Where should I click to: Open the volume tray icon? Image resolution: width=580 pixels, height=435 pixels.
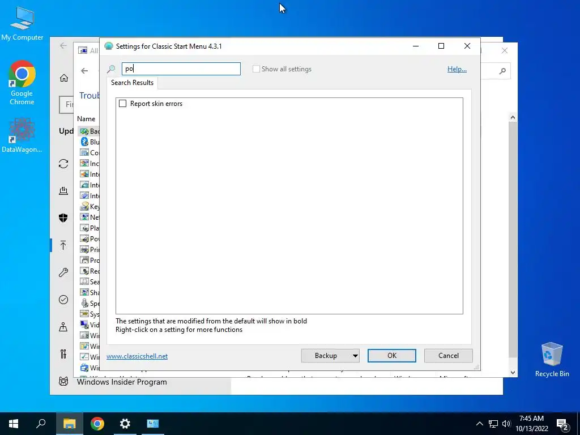(506, 424)
